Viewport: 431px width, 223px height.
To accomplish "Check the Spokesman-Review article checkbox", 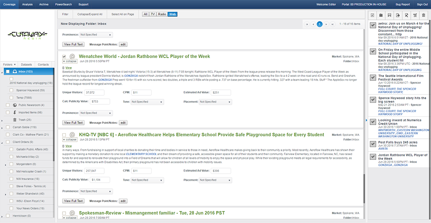I will pos(64,213).
